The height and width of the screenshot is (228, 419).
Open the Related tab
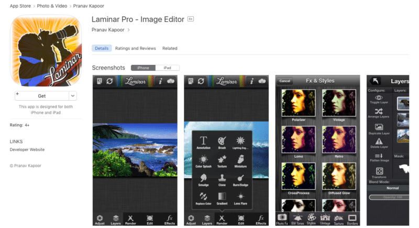click(x=170, y=48)
